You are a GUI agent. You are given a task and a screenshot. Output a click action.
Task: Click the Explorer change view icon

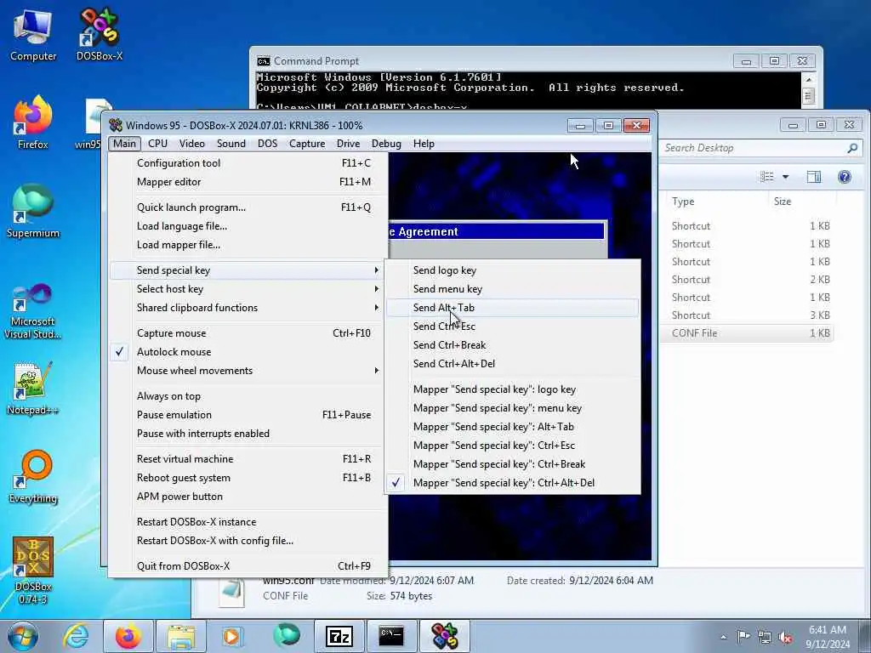[x=767, y=177]
